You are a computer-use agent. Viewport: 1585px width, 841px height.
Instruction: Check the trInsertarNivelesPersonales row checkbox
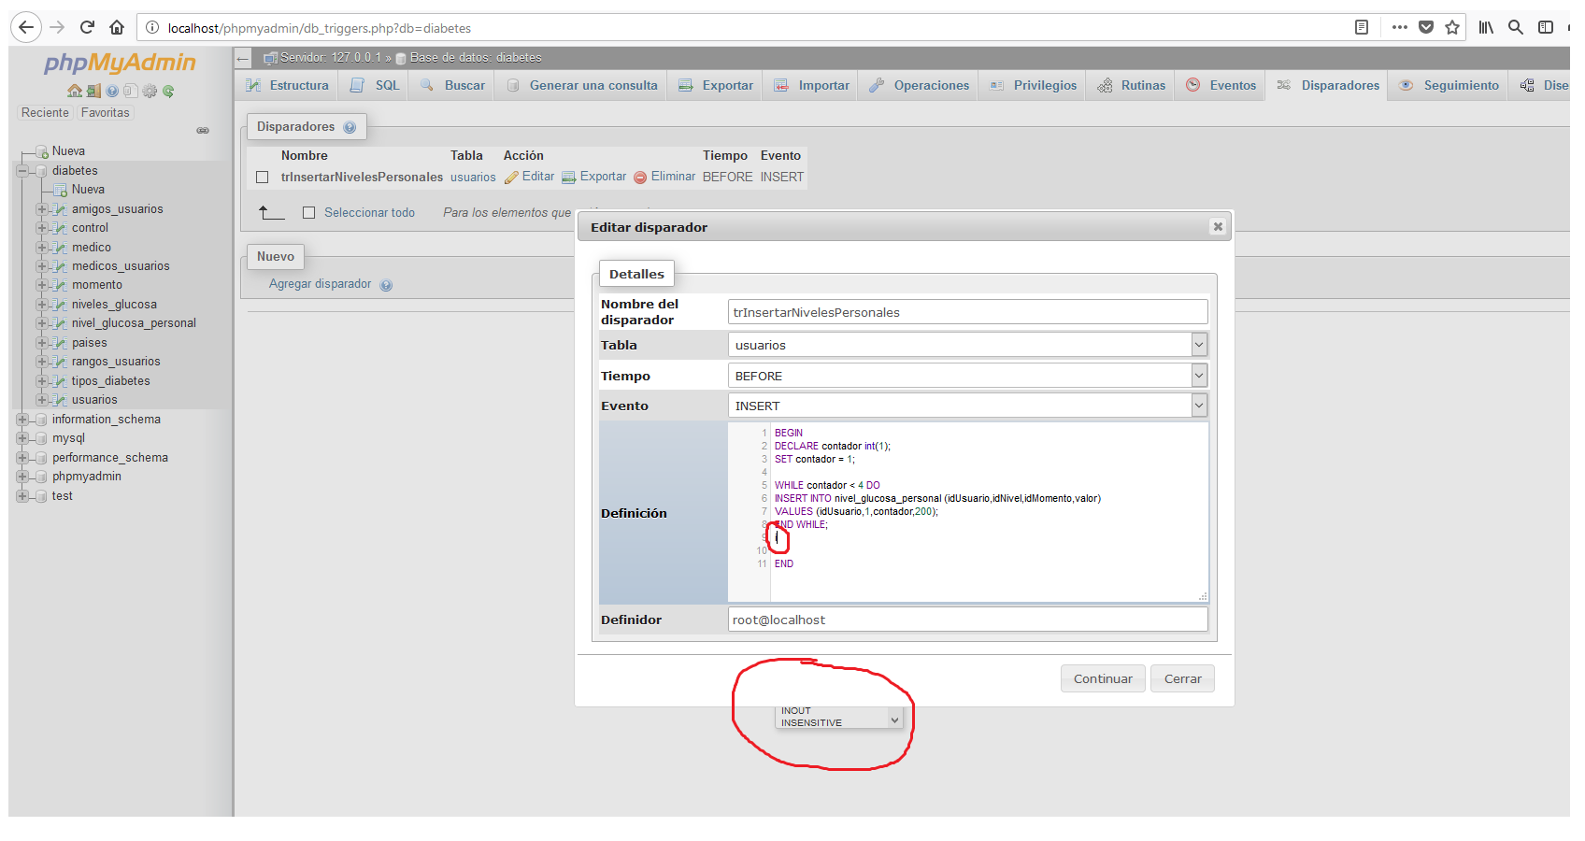[262, 177]
